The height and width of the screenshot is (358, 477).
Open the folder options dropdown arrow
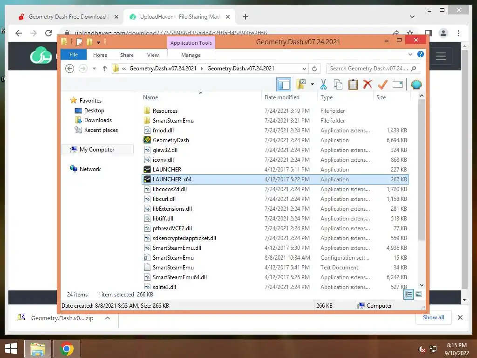pyautogui.click(x=312, y=84)
